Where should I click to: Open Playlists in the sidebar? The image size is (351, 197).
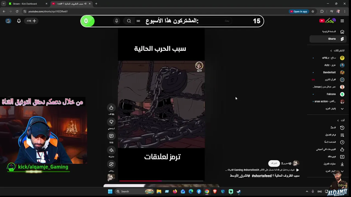329,135
